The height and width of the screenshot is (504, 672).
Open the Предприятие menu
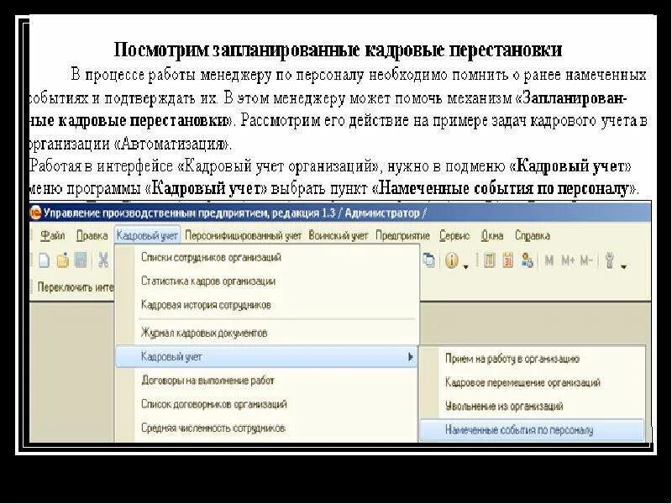point(402,236)
